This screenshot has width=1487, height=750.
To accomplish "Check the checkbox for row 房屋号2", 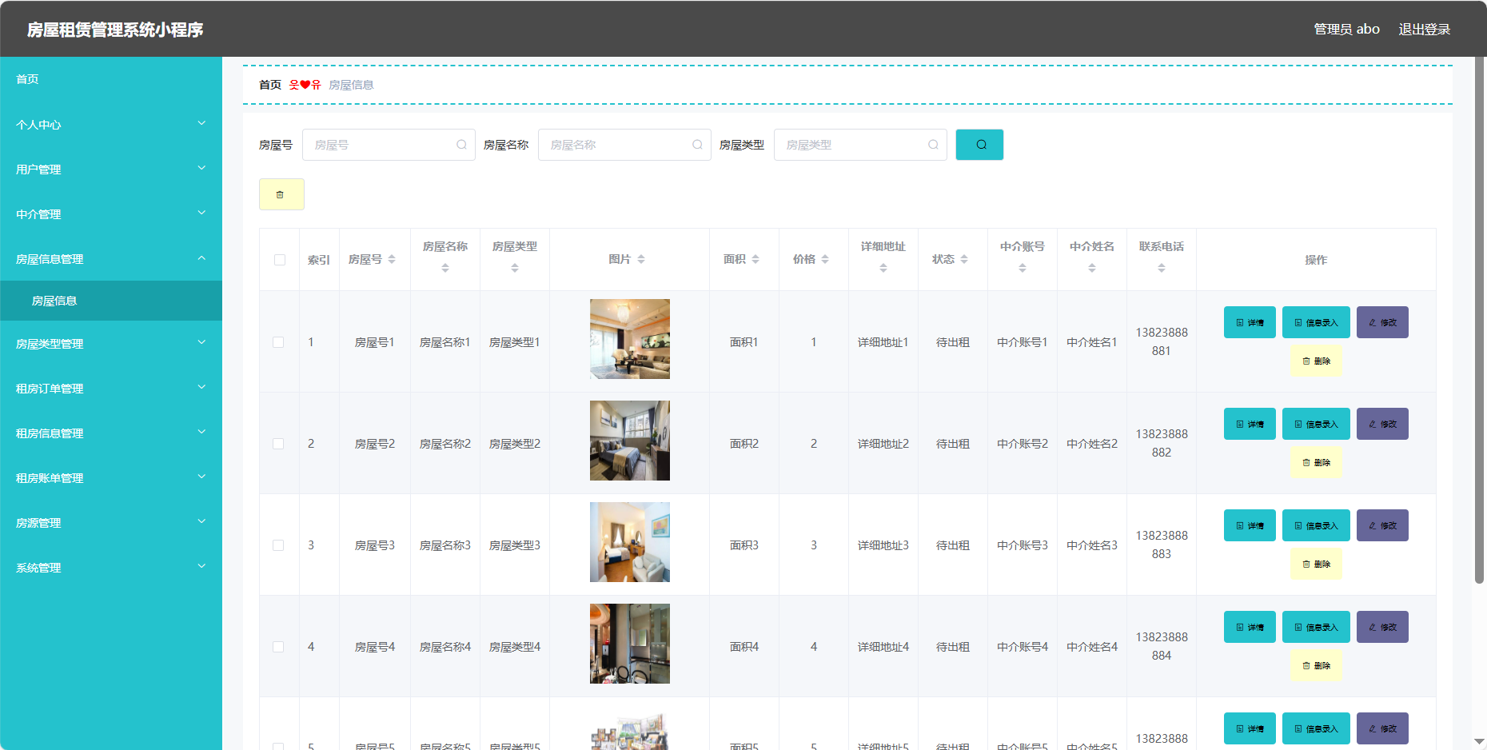I will (x=278, y=444).
